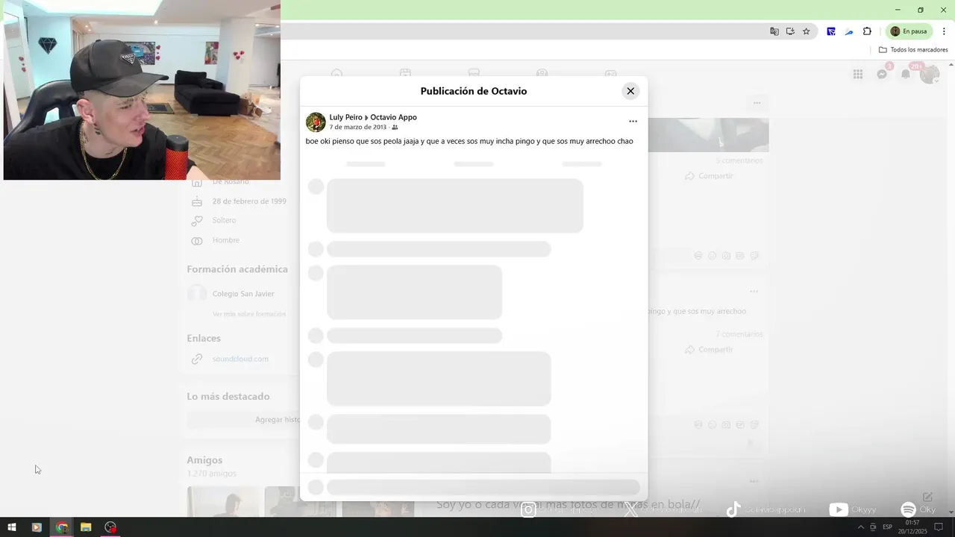Click the 5 comentarios text

pos(739,160)
